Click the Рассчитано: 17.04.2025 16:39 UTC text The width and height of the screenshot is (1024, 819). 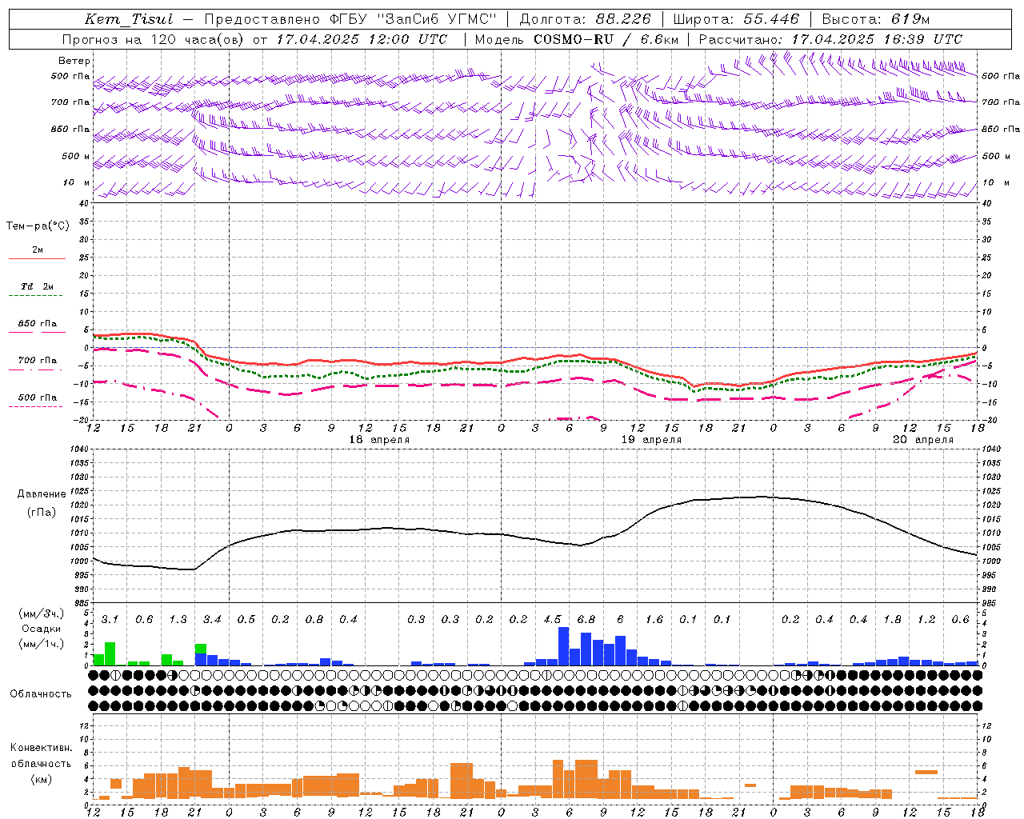click(x=830, y=39)
